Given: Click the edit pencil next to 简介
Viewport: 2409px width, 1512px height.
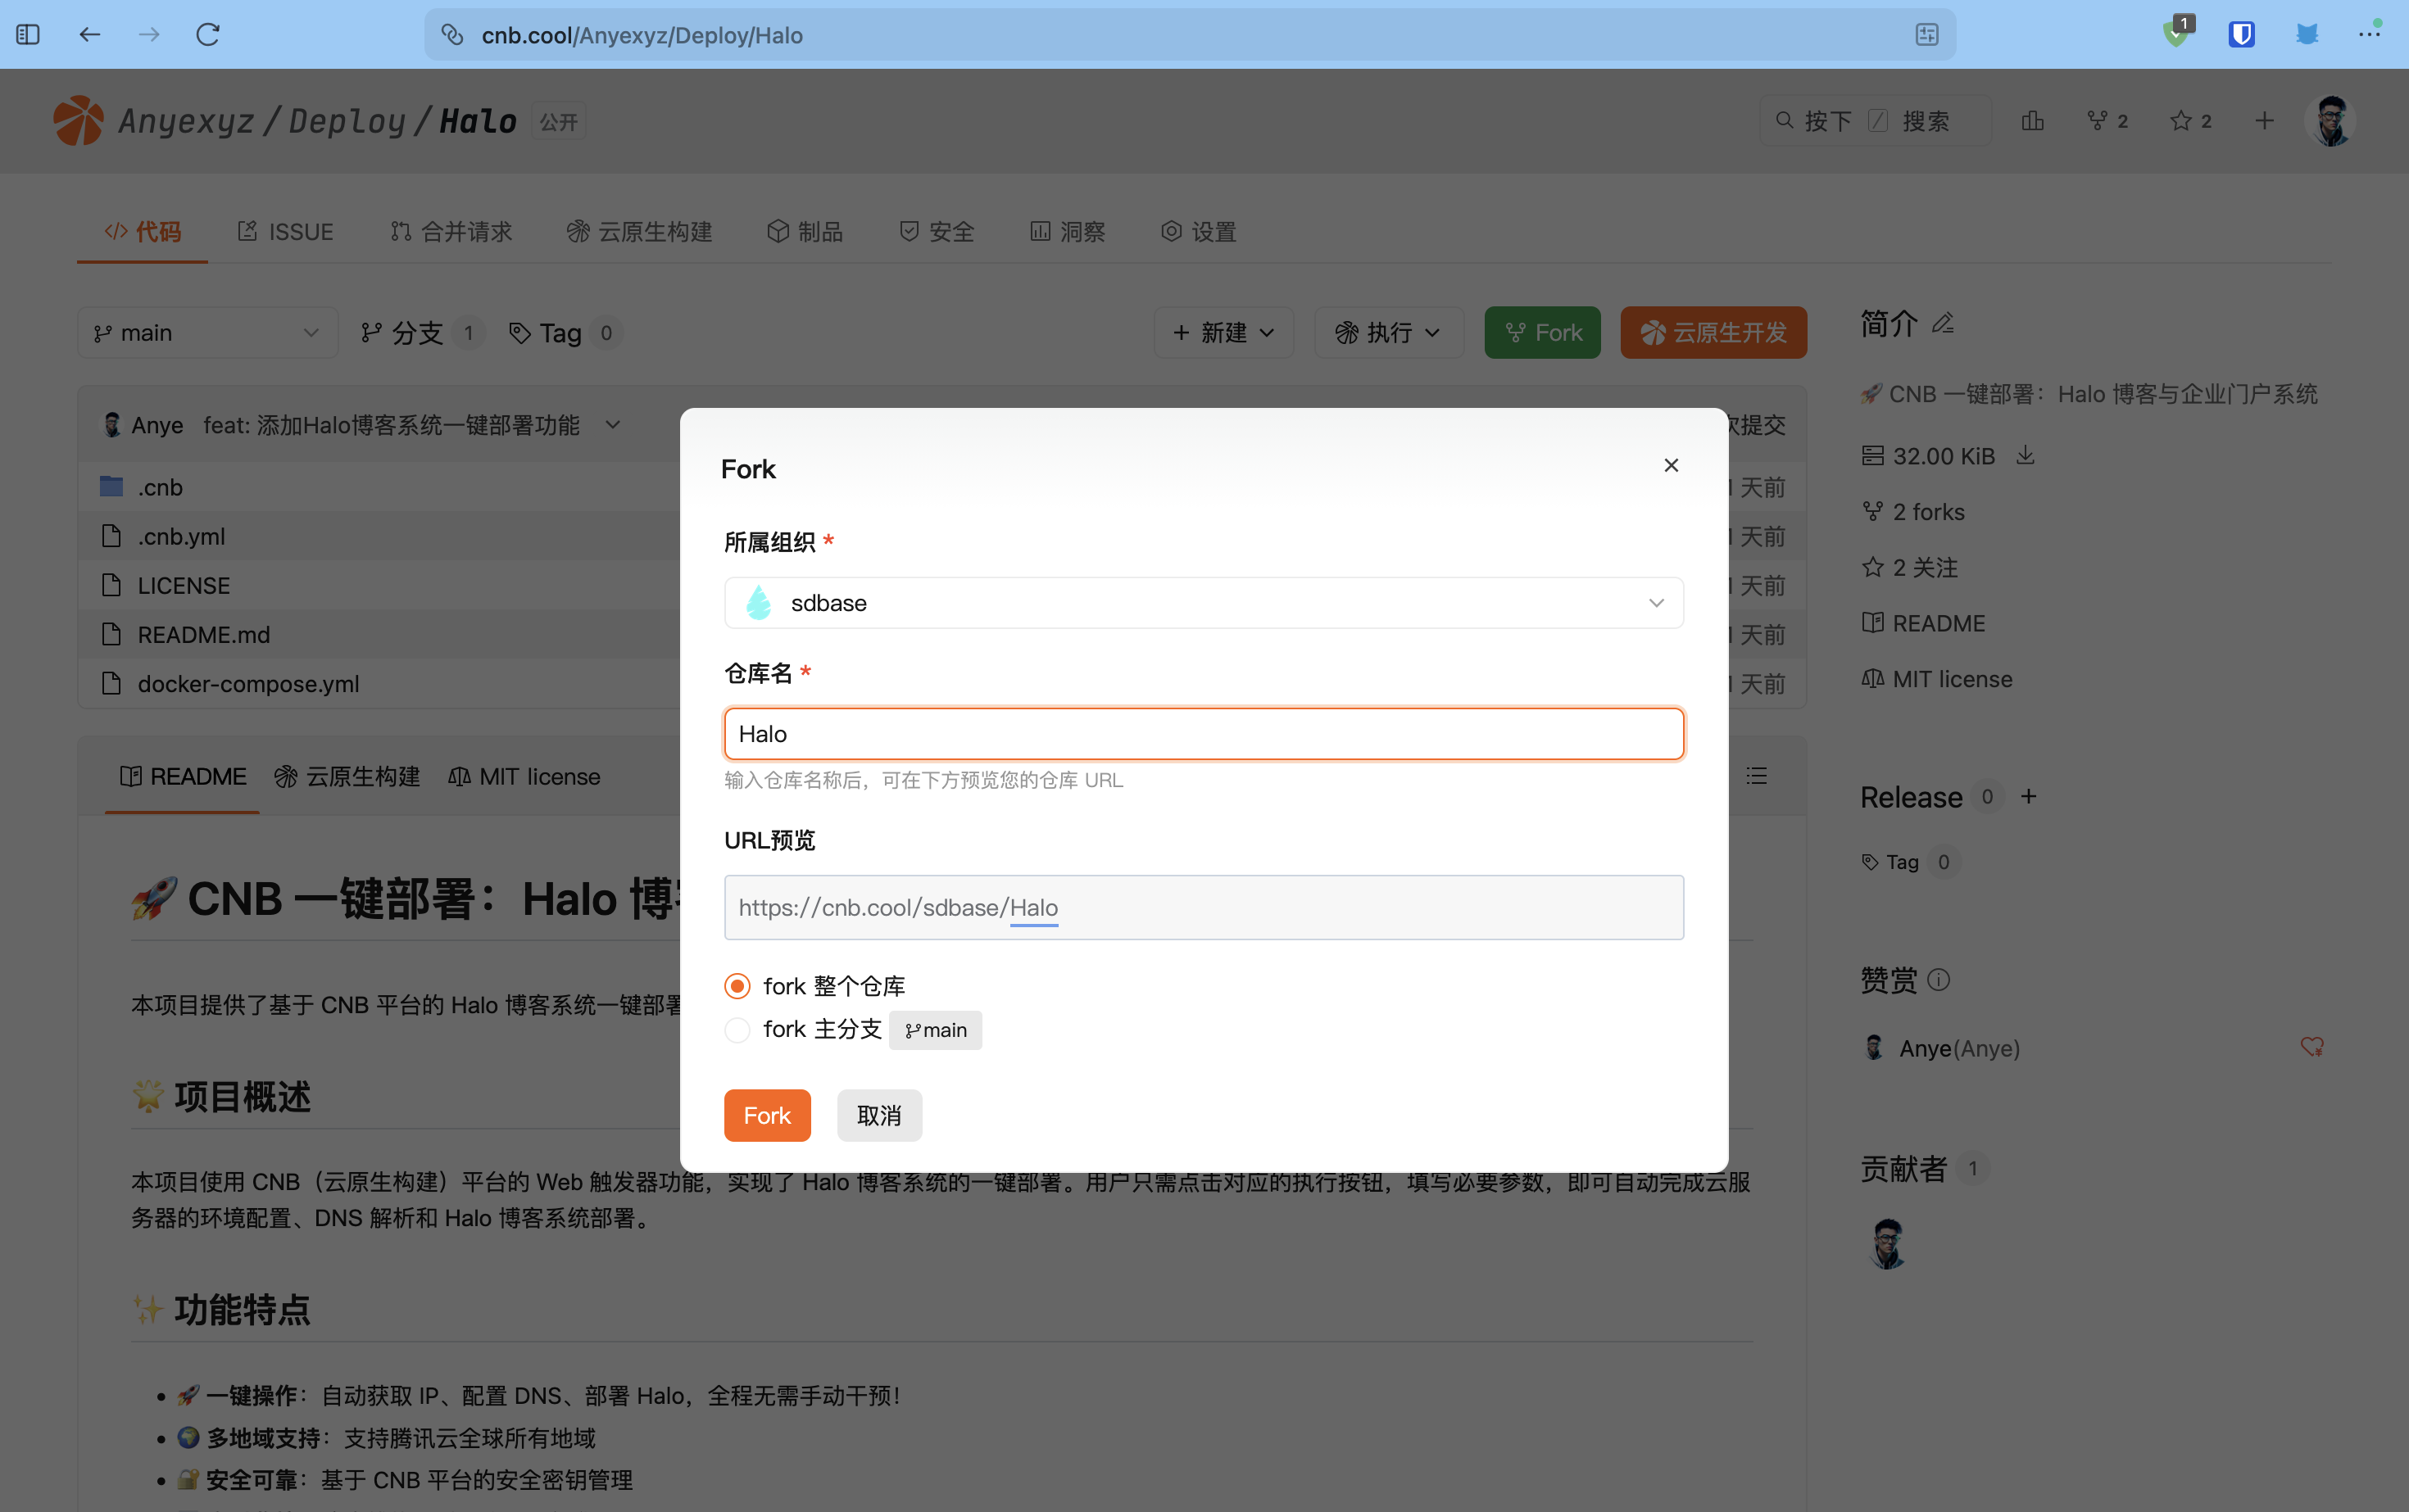Looking at the screenshot, I should pos(1943,324).
